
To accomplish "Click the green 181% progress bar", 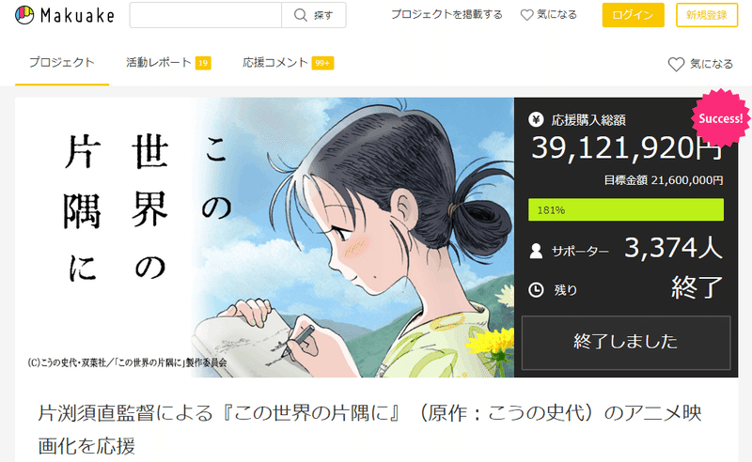I will coord(626,209).
